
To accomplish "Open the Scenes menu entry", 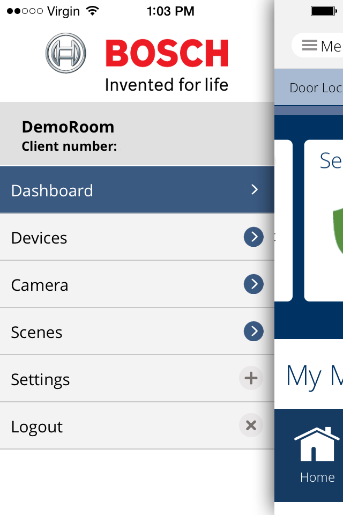I will (37, 332).
